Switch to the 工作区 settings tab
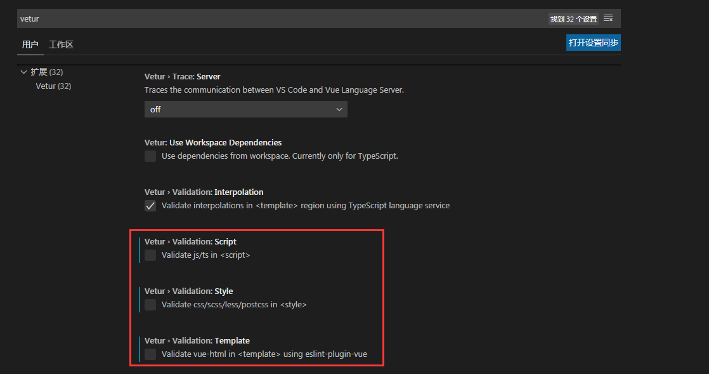709x374 pixels. [x=61, y=44]
